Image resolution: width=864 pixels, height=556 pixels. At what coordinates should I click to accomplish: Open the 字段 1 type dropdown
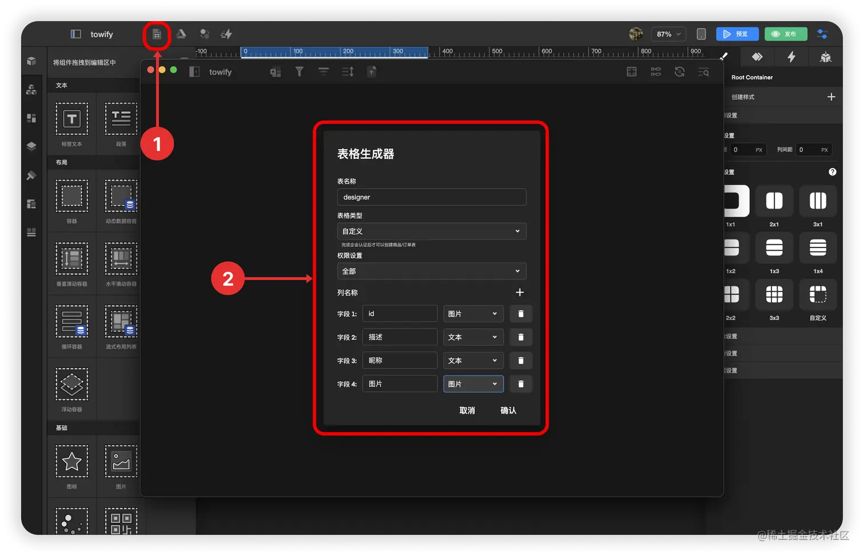pos(473,314)
